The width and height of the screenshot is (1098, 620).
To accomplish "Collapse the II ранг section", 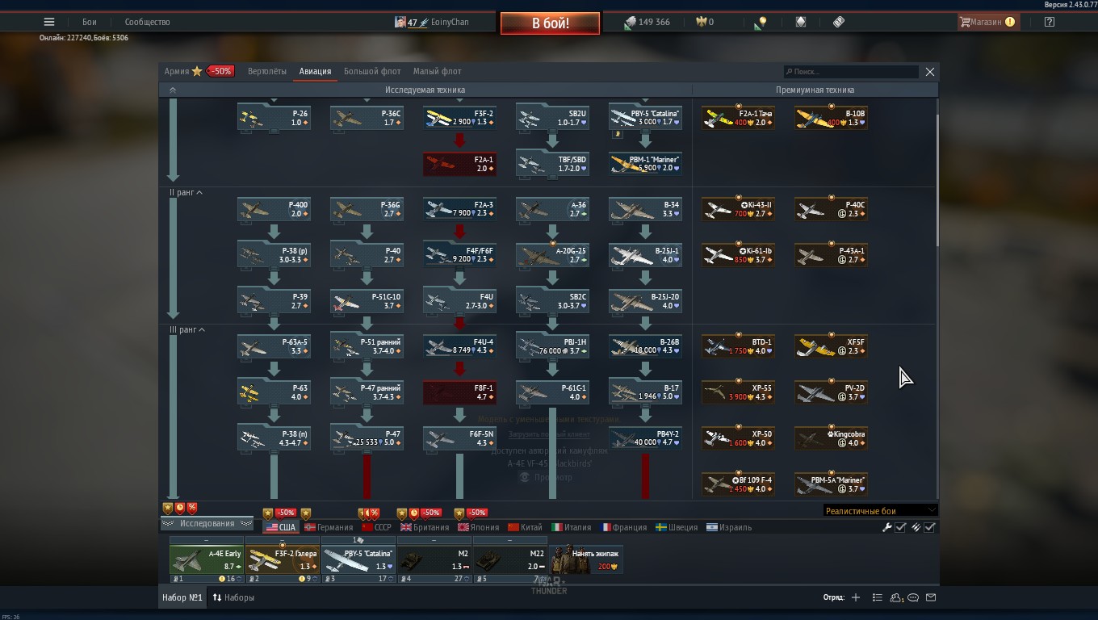I will pyautogui.click(x=186, y=193).
